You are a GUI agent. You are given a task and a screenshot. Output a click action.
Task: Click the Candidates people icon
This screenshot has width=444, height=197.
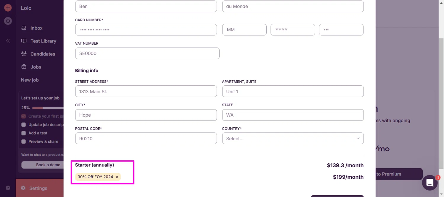click(24, 54)
